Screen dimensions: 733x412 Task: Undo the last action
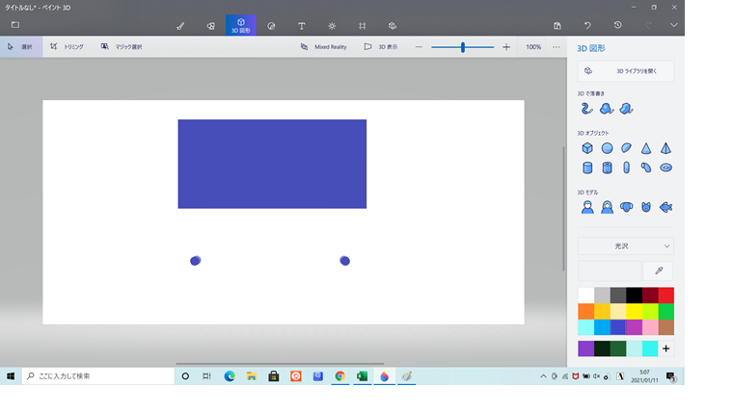click(x=587, y=26)
